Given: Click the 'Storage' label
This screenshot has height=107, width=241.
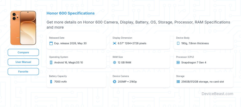Looking at the screenshot, I should pos(180,76).
